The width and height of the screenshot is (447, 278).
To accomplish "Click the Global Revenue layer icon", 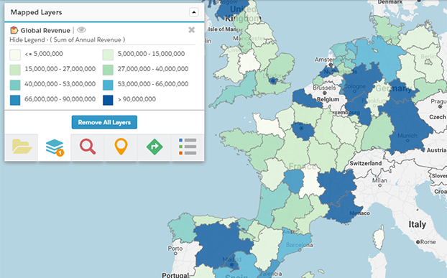I will click(14, 30).
